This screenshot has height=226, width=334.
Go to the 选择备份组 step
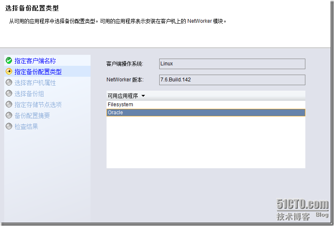click(29, 94)
